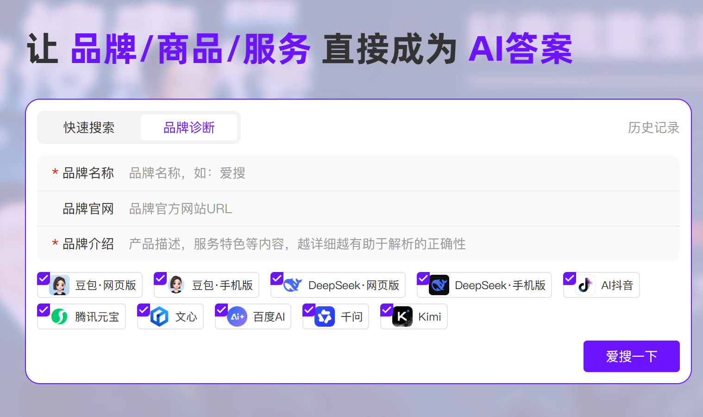This screenshot has height=417, width=703.
Task: Switch to the 快速搜索 tab
Action: pos(89,127)
